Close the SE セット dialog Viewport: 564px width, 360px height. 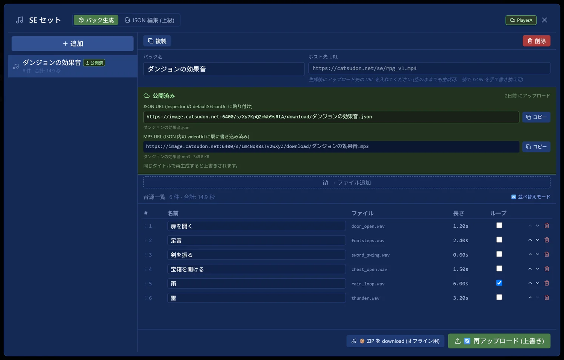544,20
